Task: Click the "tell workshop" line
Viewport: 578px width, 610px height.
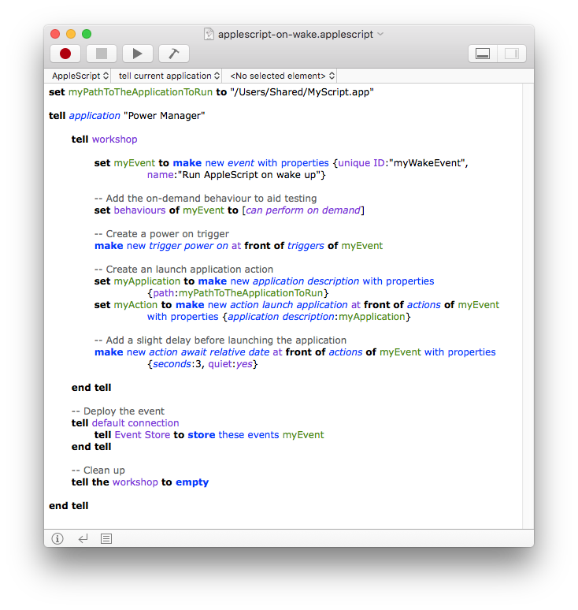Action: (104, 139)
